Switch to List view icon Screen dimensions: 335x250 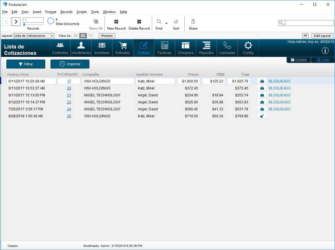(83, 36)
